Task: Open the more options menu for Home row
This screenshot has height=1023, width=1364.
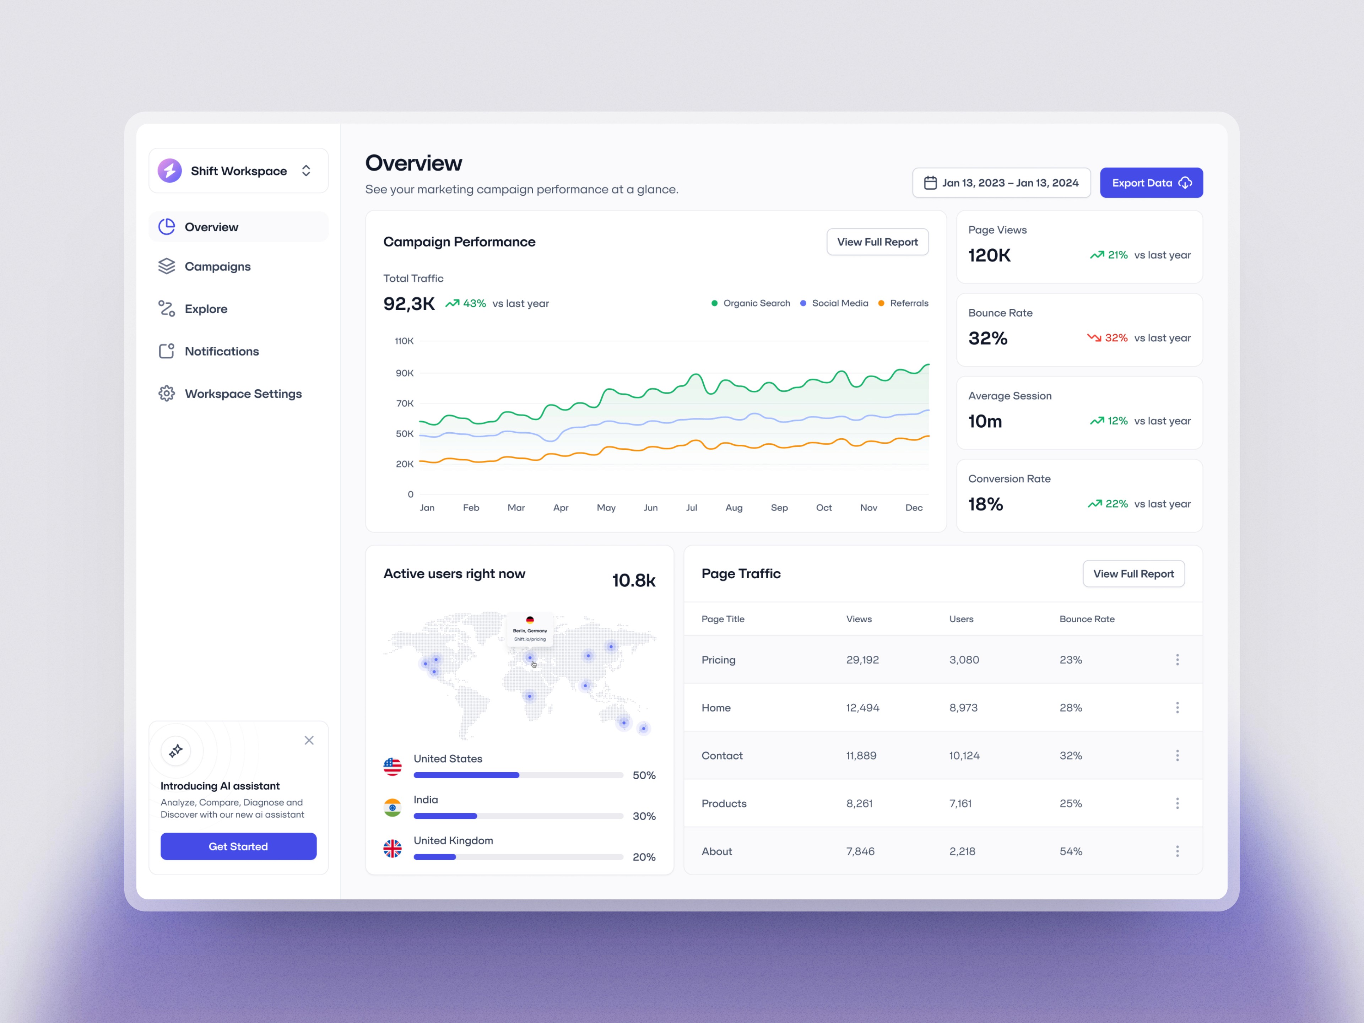Action: [1177, 707]
